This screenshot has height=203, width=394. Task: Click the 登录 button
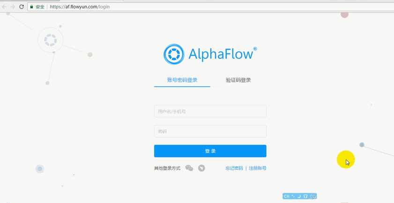(210, 151)
